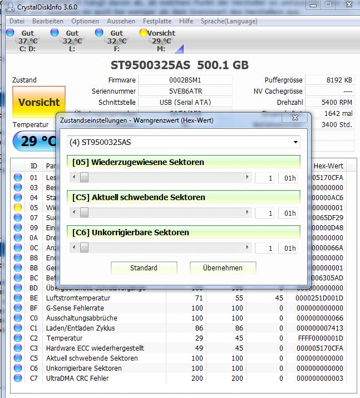Click the blue status orb of attribute BD
The width and height of the screenshot is (360, 398).
tap(18, 288)
